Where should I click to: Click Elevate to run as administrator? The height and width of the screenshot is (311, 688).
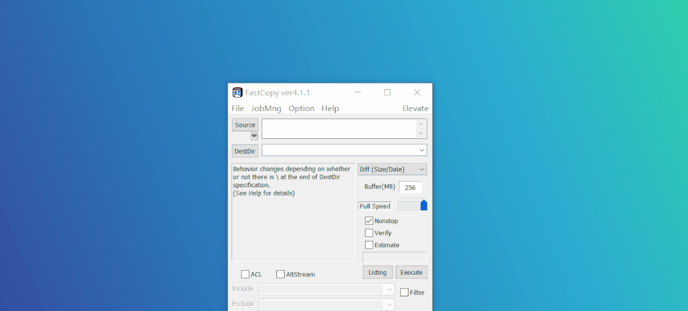click(415, 108)
